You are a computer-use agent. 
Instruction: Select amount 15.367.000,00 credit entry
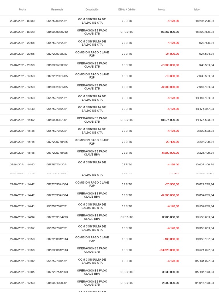click(170, 32)
